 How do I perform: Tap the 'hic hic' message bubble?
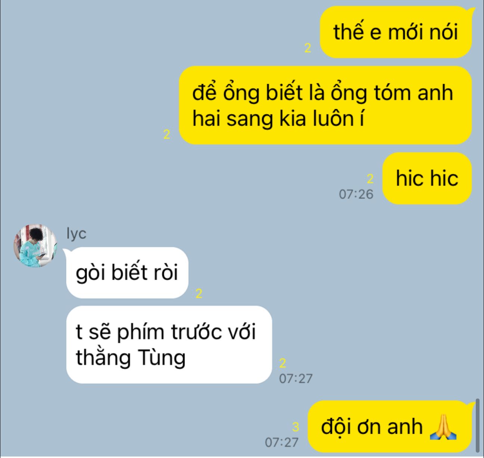[427, 178]
